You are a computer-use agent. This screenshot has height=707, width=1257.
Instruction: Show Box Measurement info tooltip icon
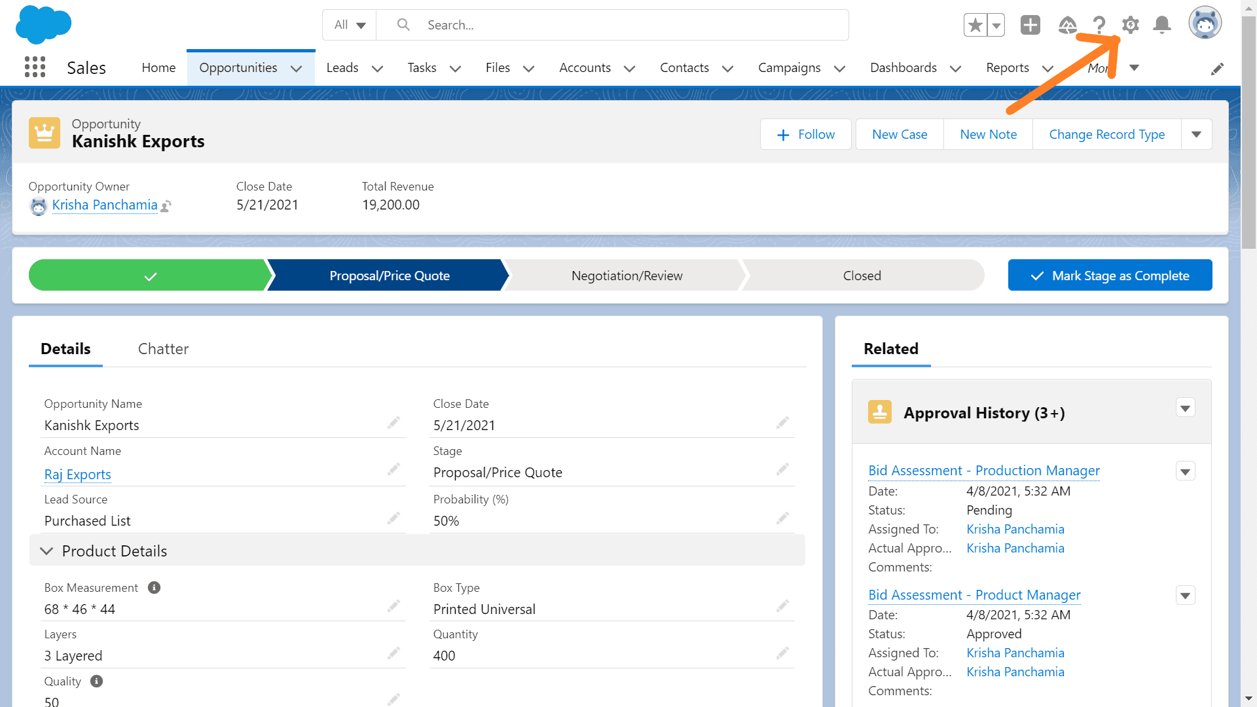(x=154, y=588)
